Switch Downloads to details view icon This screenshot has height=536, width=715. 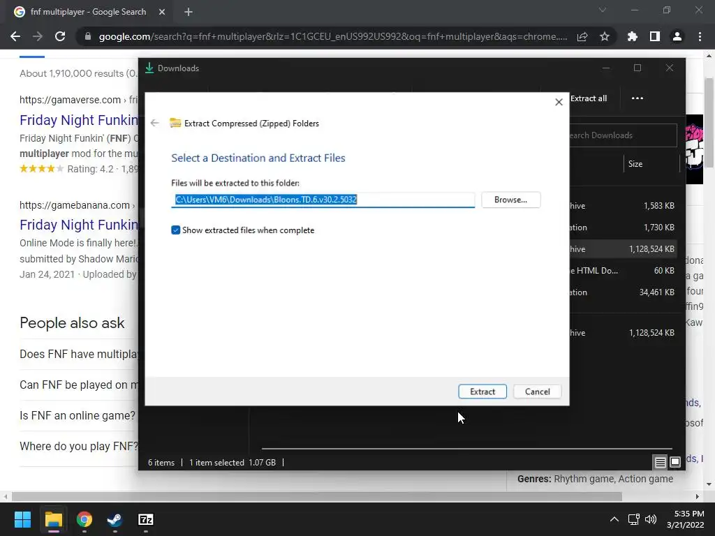tap(660, 462)
